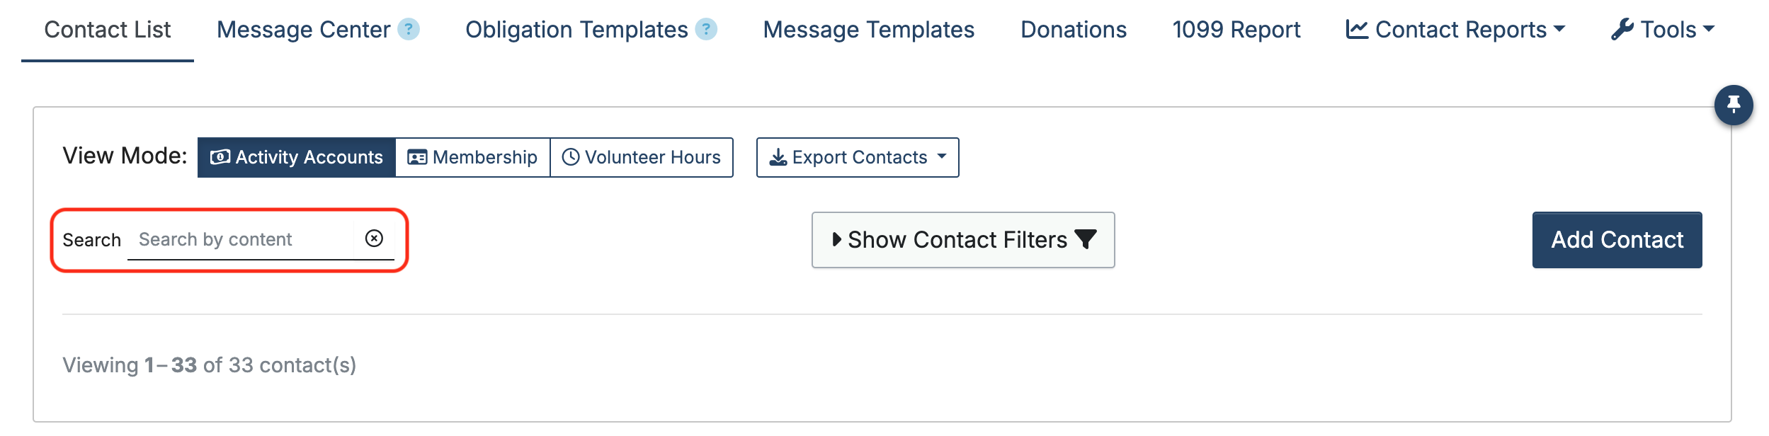Click the Contact Reports chart icon
Screen dimensions: 1769x436
[1357, 30]
